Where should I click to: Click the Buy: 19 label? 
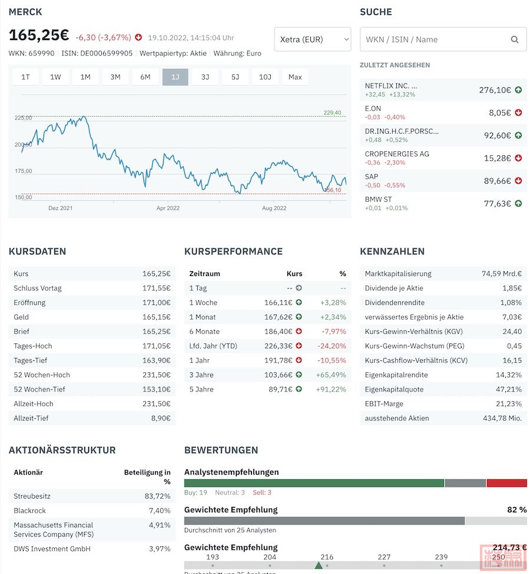(x=196, y=492)
